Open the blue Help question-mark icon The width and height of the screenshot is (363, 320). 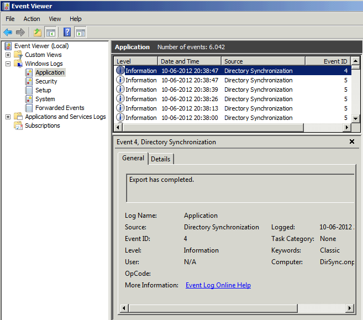(x=67, y=32)
